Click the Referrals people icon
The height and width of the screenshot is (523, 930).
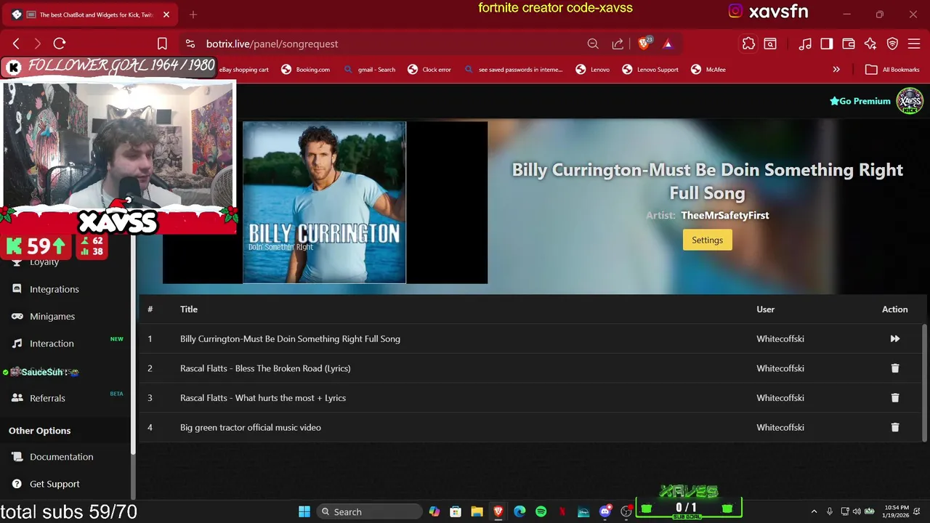17,398
